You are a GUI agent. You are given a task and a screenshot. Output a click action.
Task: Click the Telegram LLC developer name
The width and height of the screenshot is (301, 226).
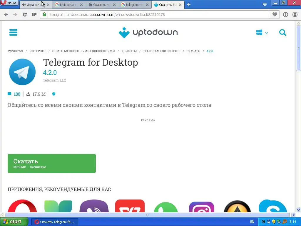click(54, 80)
